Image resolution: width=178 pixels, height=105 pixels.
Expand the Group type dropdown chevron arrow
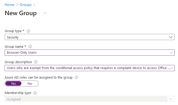[x=171, y=37]
